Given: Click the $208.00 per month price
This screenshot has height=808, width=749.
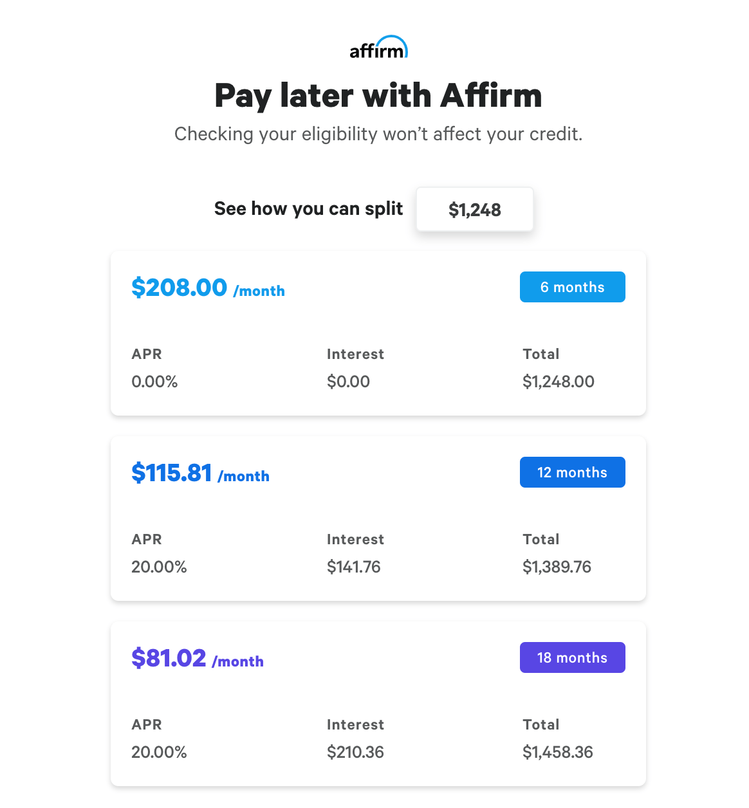Looking at the screenshot, I should point(208,287).
